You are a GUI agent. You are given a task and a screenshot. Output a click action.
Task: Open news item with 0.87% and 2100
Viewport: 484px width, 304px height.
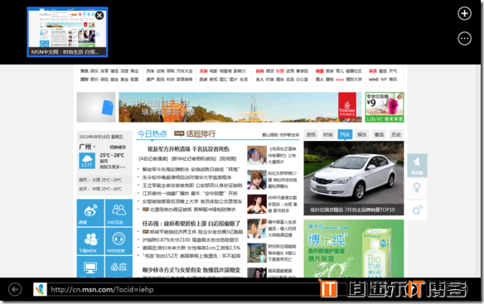point(191,240)
